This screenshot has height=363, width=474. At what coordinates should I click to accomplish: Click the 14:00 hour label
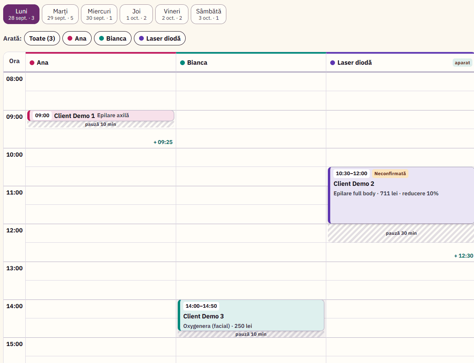[15, 306]
